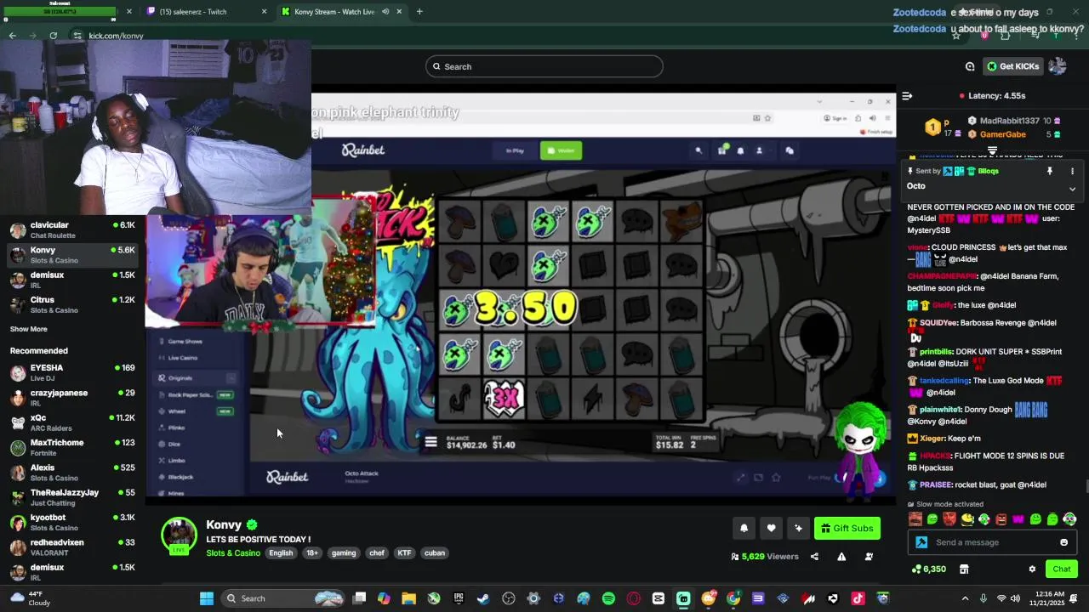The image size is (1089, 612).
Task: Click the 6,350 channel points balance
Action: pos(929,569)
